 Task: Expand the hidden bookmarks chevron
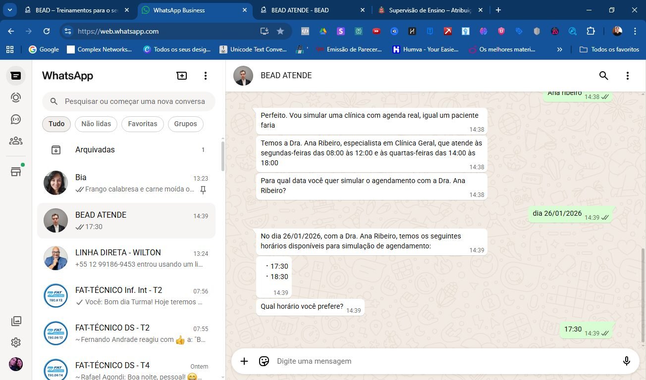[x=559, y=49]
